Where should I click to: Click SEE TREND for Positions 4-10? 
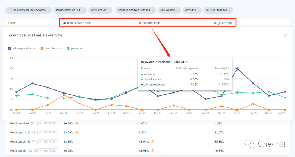click(x=48, y=123)
